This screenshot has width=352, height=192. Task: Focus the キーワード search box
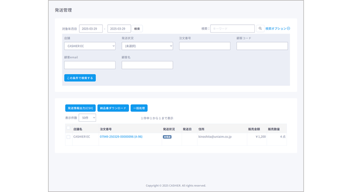click(232, 29)
